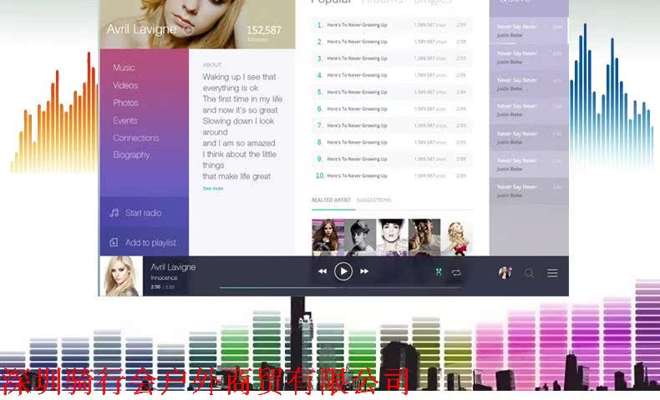Select track 10 in the Popular list
This screenshot has width=660, height=400.
(392, 176)
